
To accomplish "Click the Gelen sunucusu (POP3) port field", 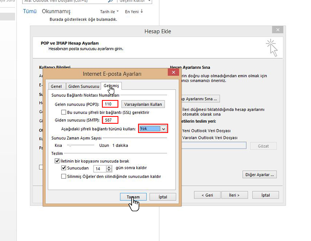I will click(110, 104).
